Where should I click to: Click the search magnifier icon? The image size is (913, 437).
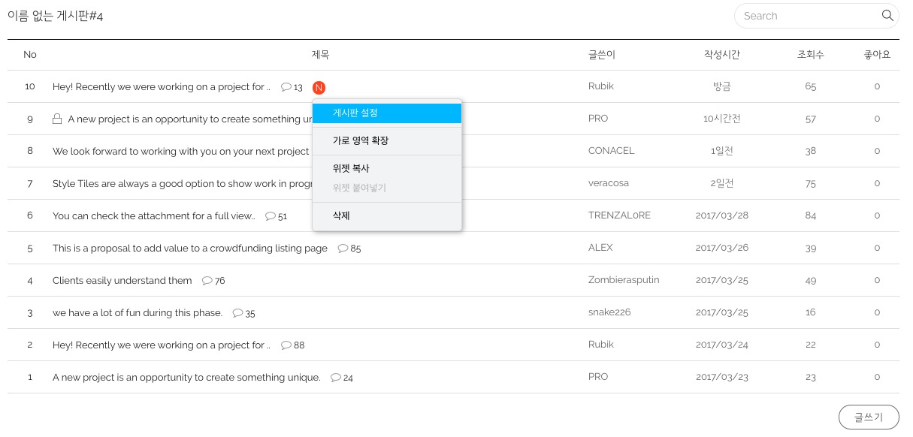pyautogui.click(x=887, y=16)
